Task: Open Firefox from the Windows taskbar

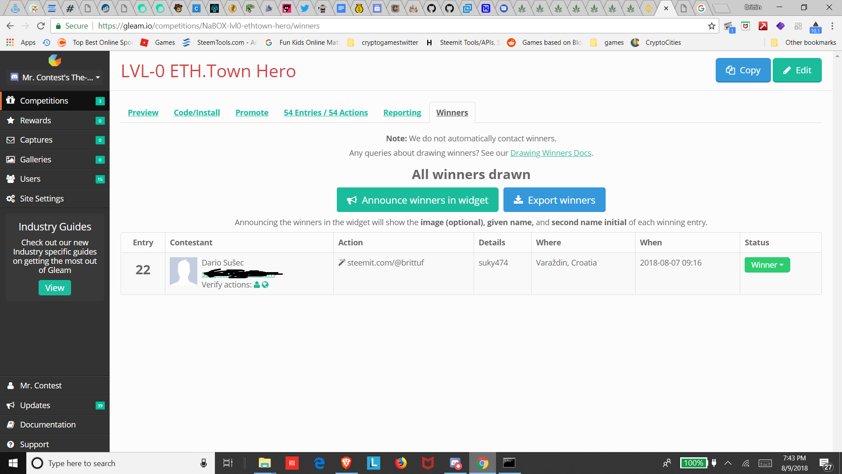Action: coord(400,463)
